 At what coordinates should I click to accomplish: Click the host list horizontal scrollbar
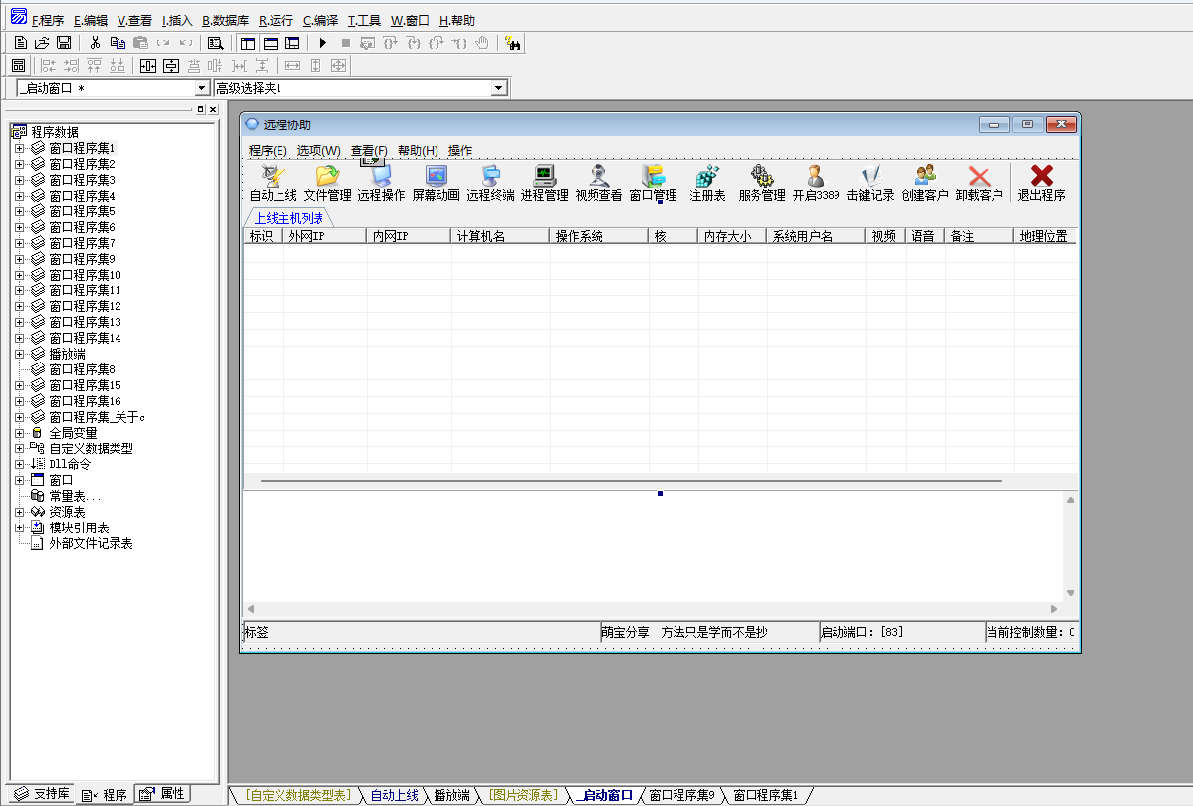tap(632, 481)
